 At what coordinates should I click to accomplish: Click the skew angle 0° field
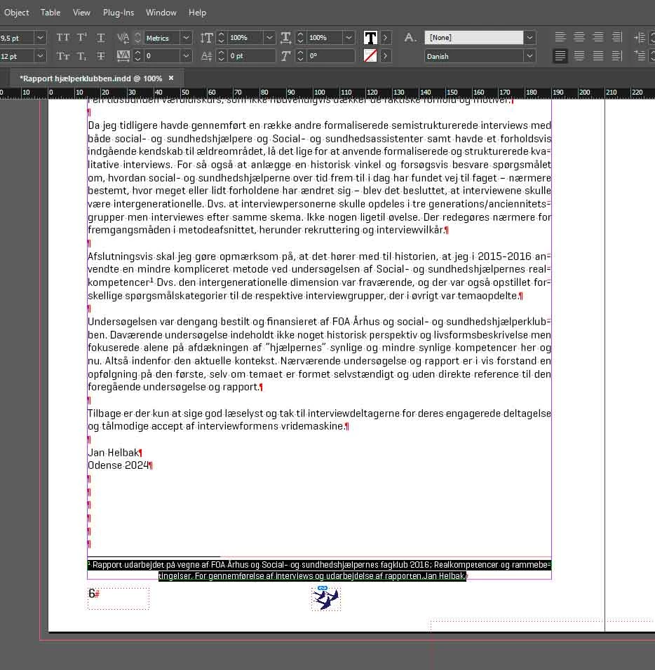331,56
